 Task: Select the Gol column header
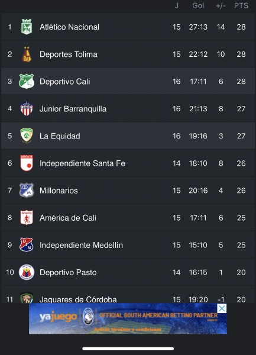click(x=198, y=5)
